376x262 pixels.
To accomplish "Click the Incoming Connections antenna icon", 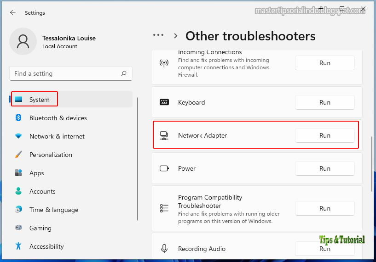I will point(164,63).
